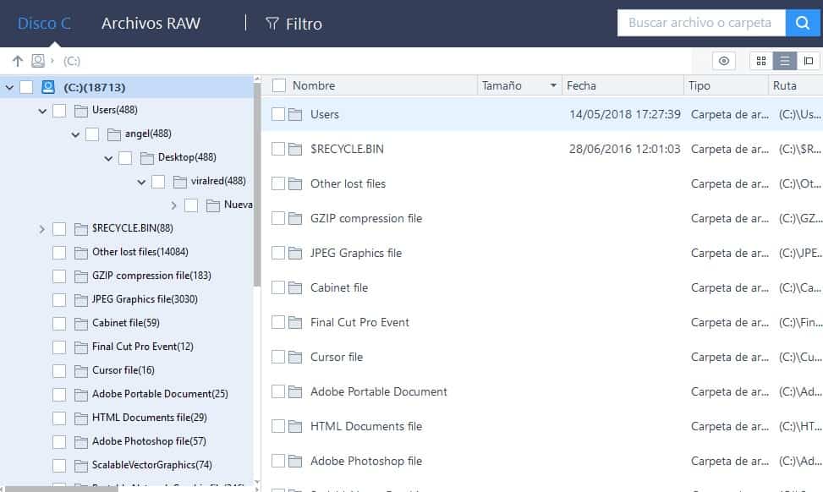This screenshot has width=823, height=492.
Task: Check the $RECYCLE.BIN row checkbox in list
Action: tap(278, 149)
